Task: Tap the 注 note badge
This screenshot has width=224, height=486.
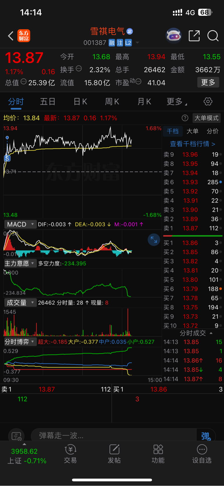Action: tap(120, 43)
